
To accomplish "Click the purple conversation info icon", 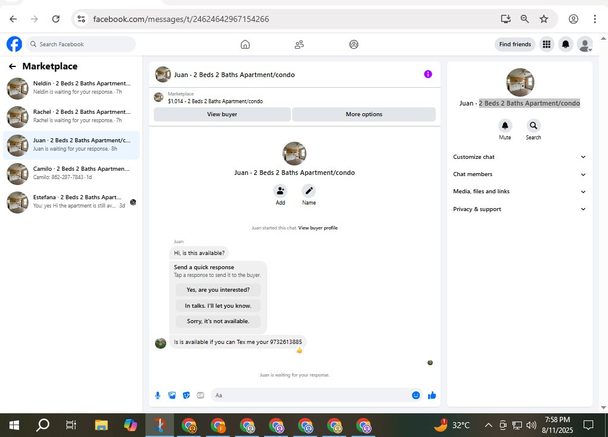I will [427, 74].
